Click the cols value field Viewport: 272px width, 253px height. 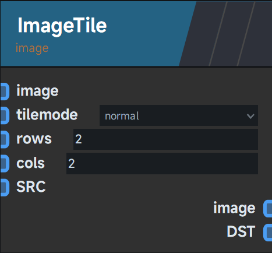162,163
